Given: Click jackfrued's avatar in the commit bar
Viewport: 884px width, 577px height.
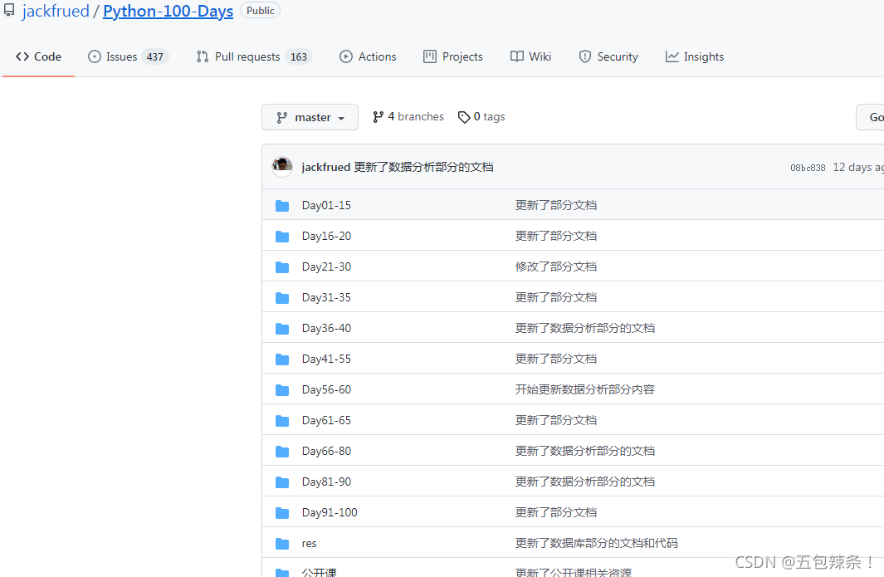Looking at the screenshot, I should [282, 166].
